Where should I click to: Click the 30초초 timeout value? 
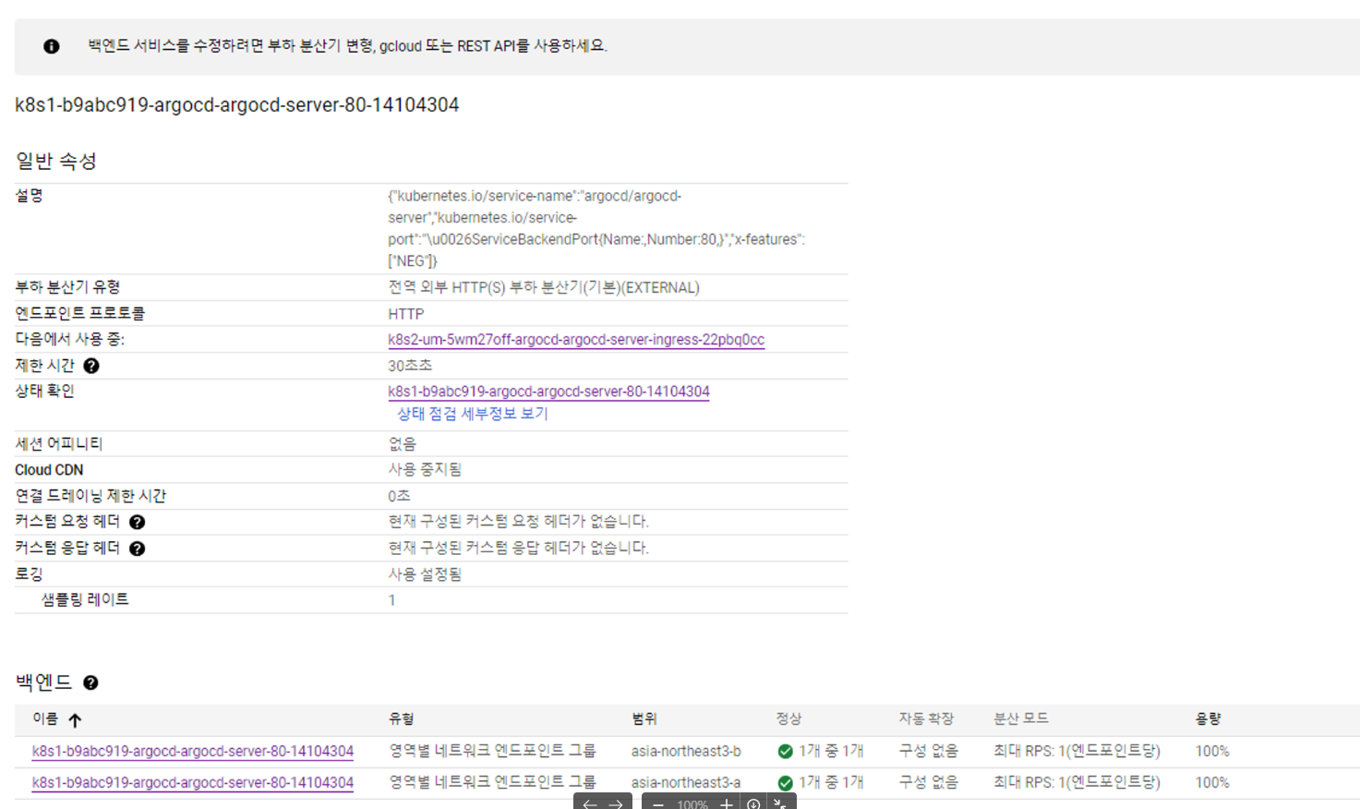410,366
